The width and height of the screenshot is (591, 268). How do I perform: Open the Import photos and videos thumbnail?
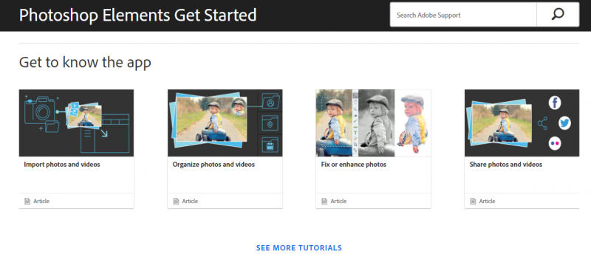tap(77, 123)
